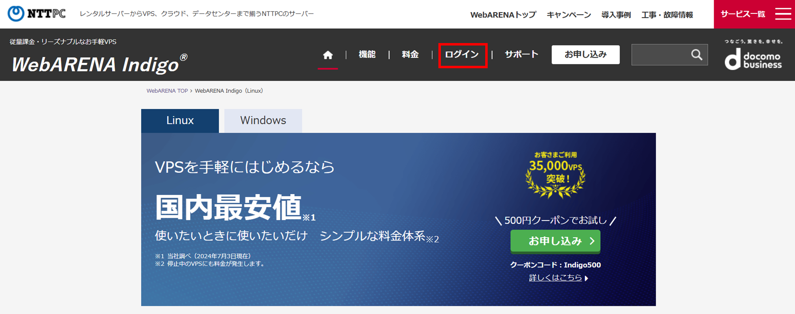Image resolution: width=795 pixels, height=314 pixels.
Task: Click the ※2 停止中のVPS footnote text
Action: pyautogui.click(x=210, y=264)
